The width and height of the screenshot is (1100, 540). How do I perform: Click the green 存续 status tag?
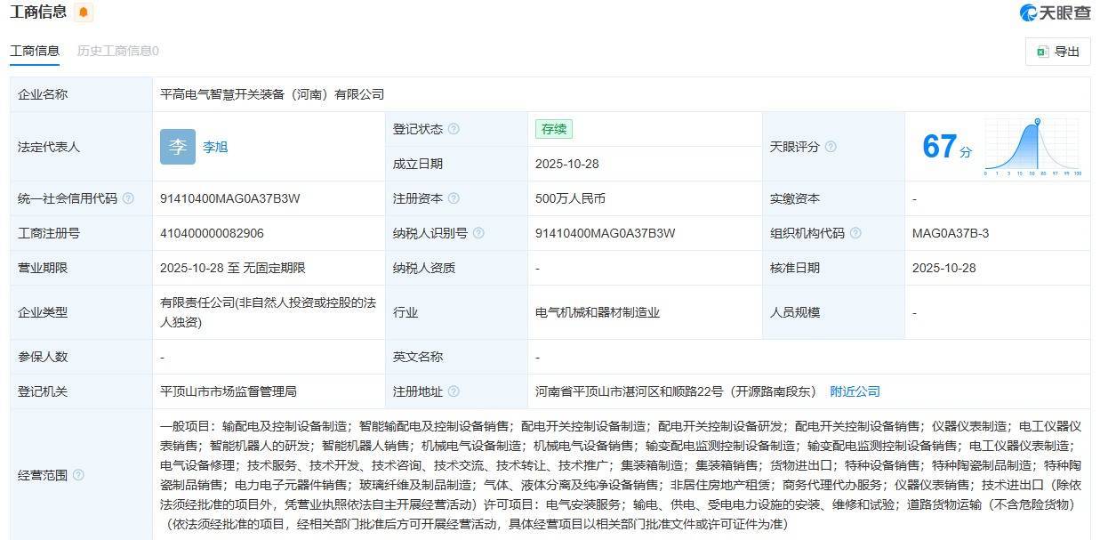[x=553, y=129]
